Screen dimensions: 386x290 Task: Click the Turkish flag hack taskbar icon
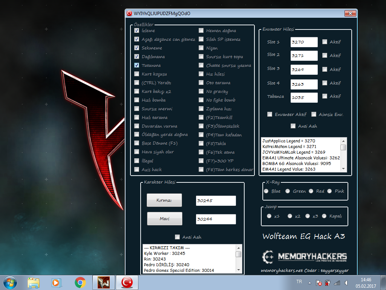[x=127, y=282]
